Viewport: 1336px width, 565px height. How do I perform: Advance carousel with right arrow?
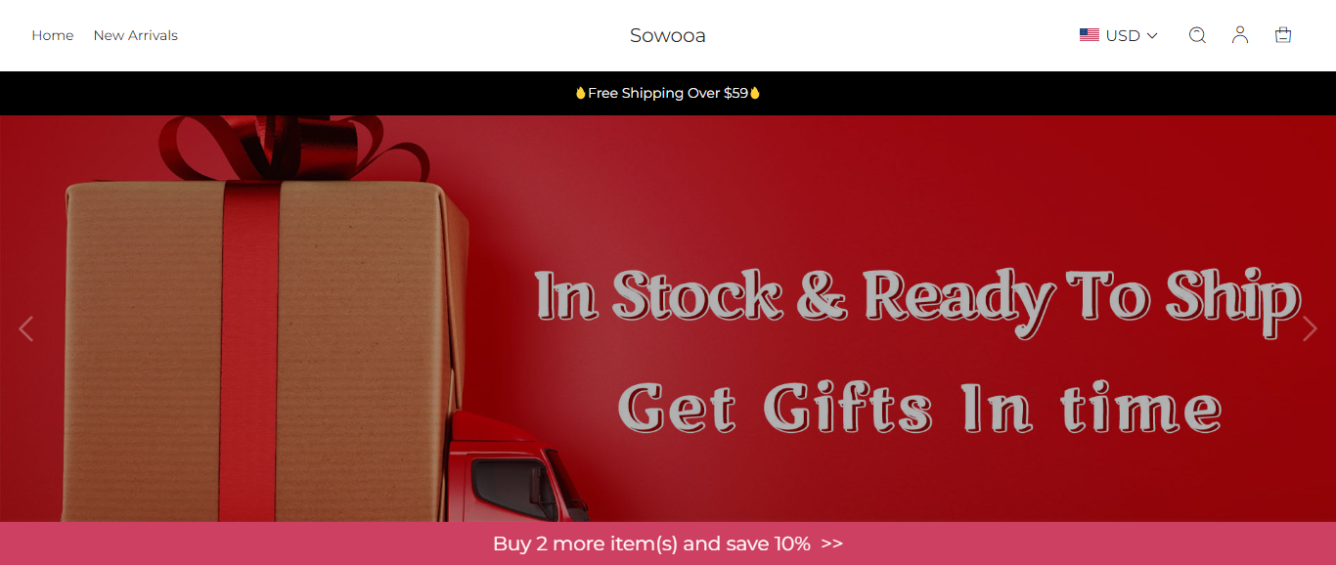click(1310, 329)
